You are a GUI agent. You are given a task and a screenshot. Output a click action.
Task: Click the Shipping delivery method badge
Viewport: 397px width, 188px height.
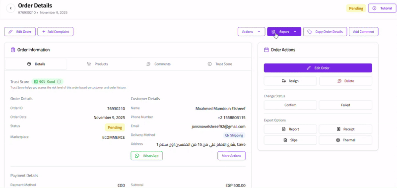(234, 135)
